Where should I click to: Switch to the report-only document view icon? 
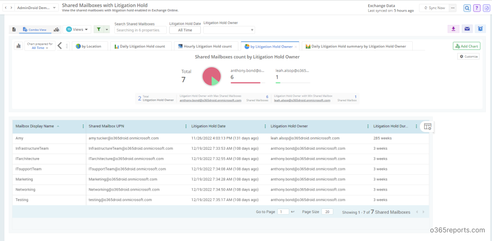coord(14,29)
